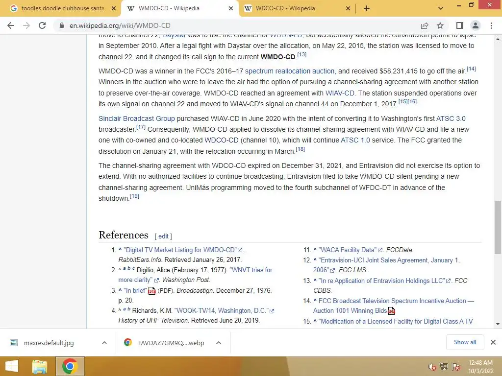Open a new tab with the plus button
The height and width of the screenshot is (376, 502).
[367, 8]
